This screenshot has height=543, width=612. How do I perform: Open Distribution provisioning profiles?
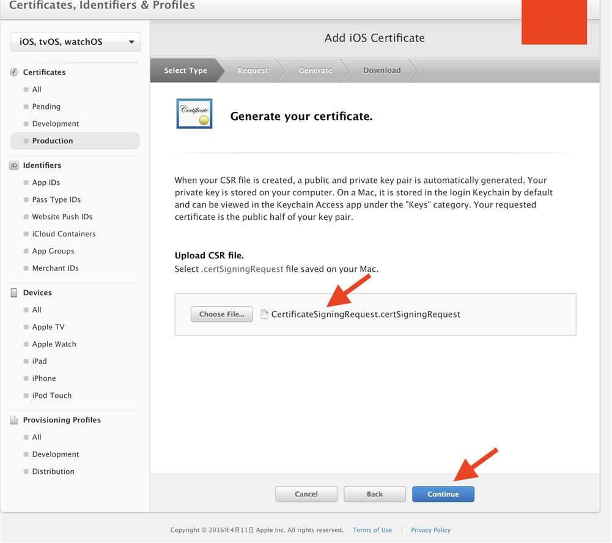click(53, 471)
